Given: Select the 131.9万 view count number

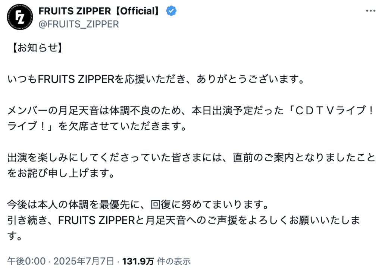Looking at the screenshot, I should point(138,261).
